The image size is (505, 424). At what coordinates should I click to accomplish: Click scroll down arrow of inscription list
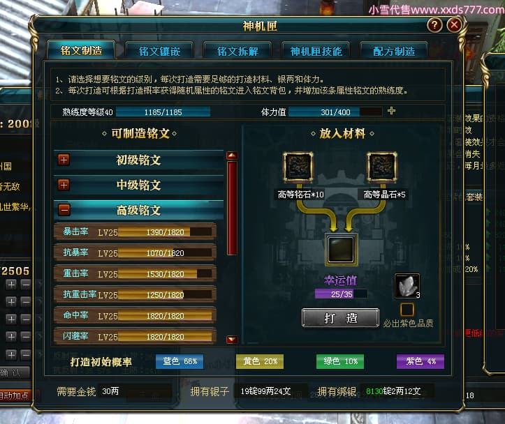(232, 340)
